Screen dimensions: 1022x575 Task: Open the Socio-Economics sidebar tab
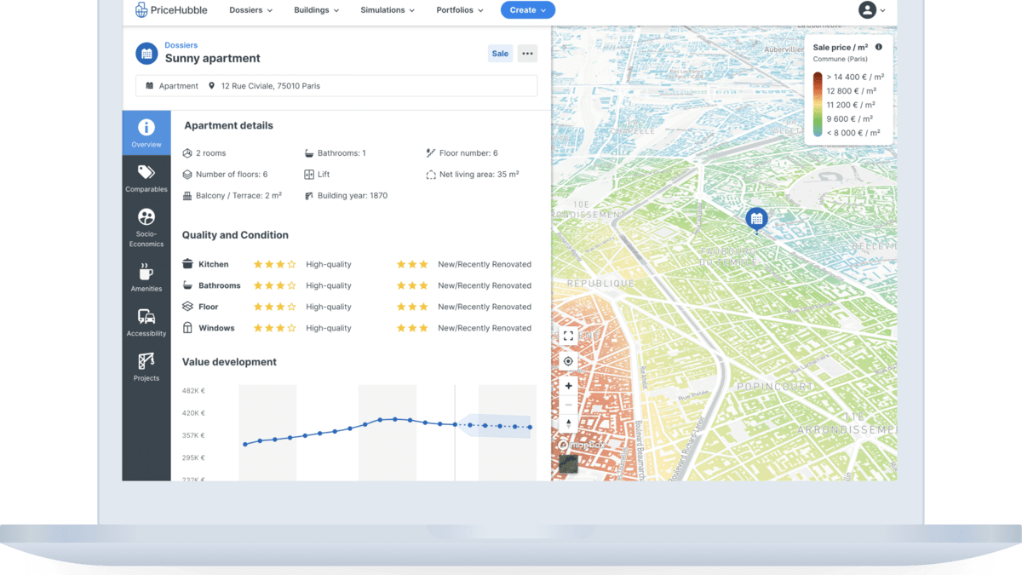[146, 227]
